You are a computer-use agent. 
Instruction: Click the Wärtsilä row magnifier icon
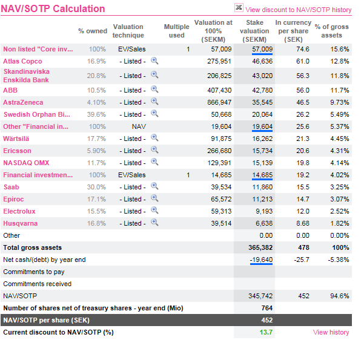(x=154, y=138)
